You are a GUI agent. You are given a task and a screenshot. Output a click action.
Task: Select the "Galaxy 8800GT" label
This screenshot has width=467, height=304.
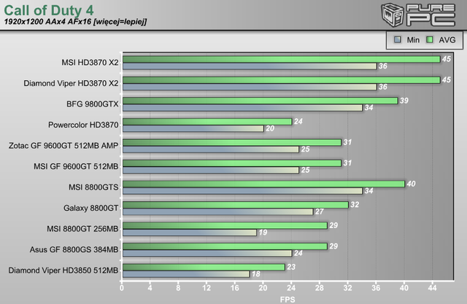[x=90, y=208]
